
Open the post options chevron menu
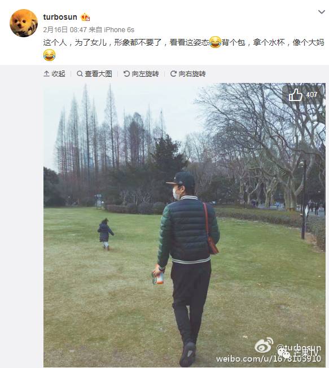coord(322,12)
